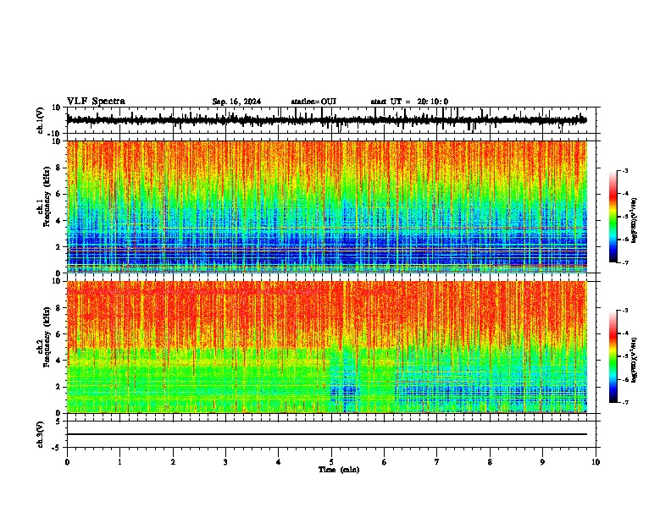Click time axis tick label "1"
This screenshot has width=671, height=518.
pos(119,462)
